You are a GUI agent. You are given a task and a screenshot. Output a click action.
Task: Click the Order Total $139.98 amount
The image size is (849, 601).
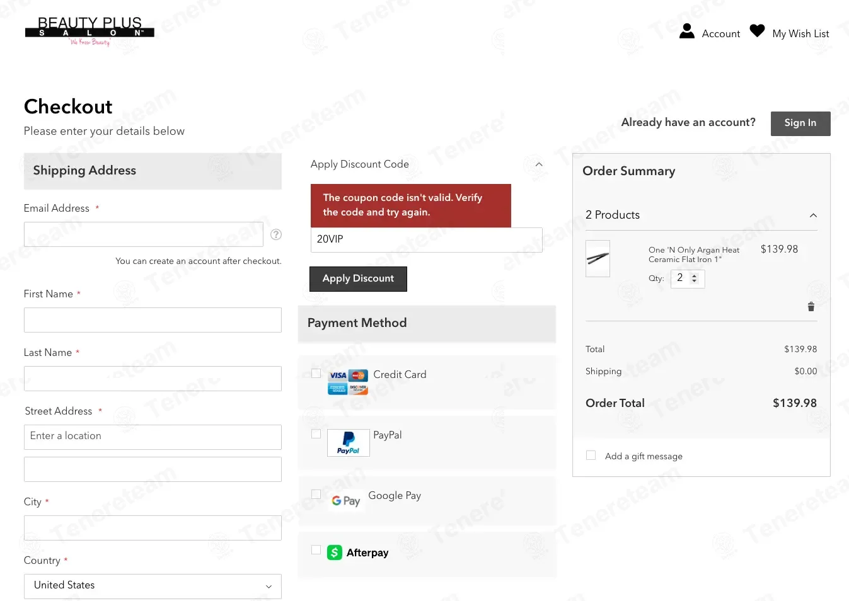click(x=795, y=403)
